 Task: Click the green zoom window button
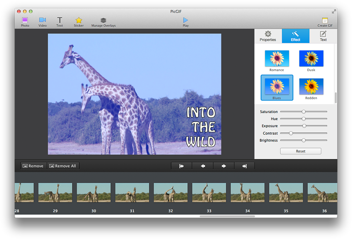[x=31, y=11]
